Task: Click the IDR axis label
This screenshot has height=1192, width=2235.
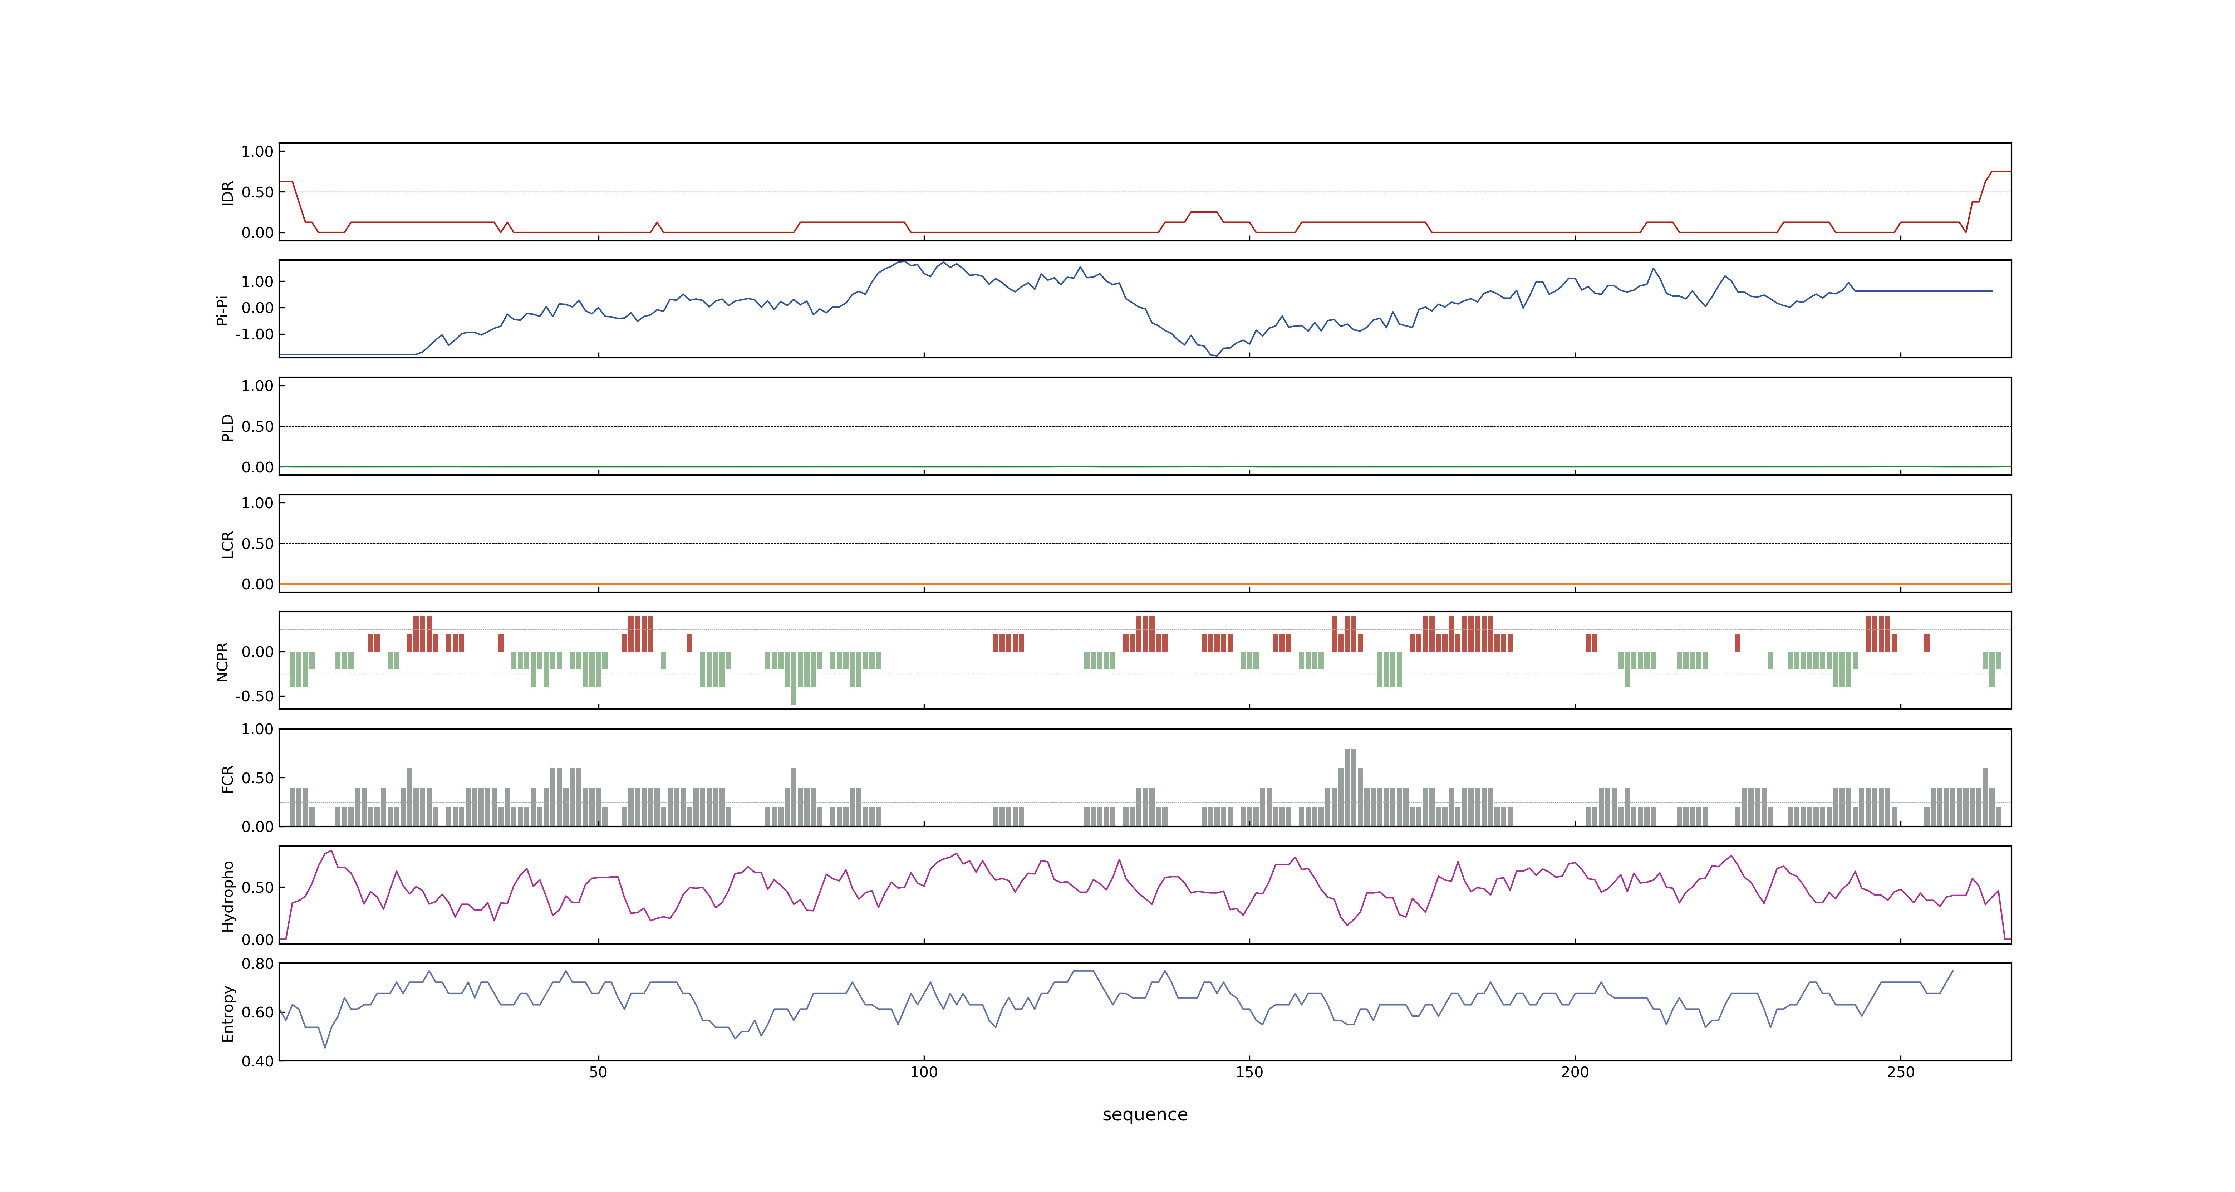Action: click(227, 193)
